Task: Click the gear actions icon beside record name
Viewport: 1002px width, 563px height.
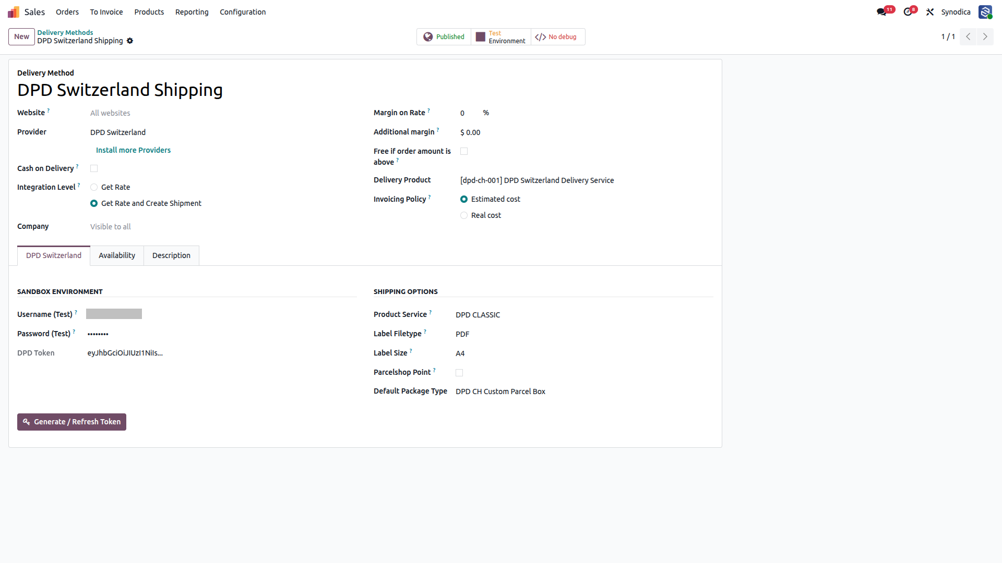Action: [x=130, y=41]
